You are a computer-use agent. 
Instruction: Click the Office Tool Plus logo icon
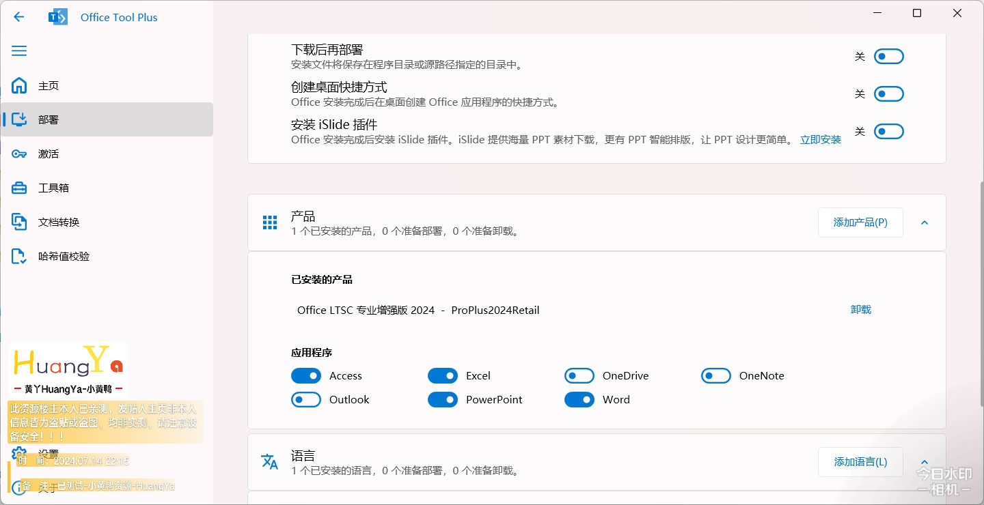58,17
